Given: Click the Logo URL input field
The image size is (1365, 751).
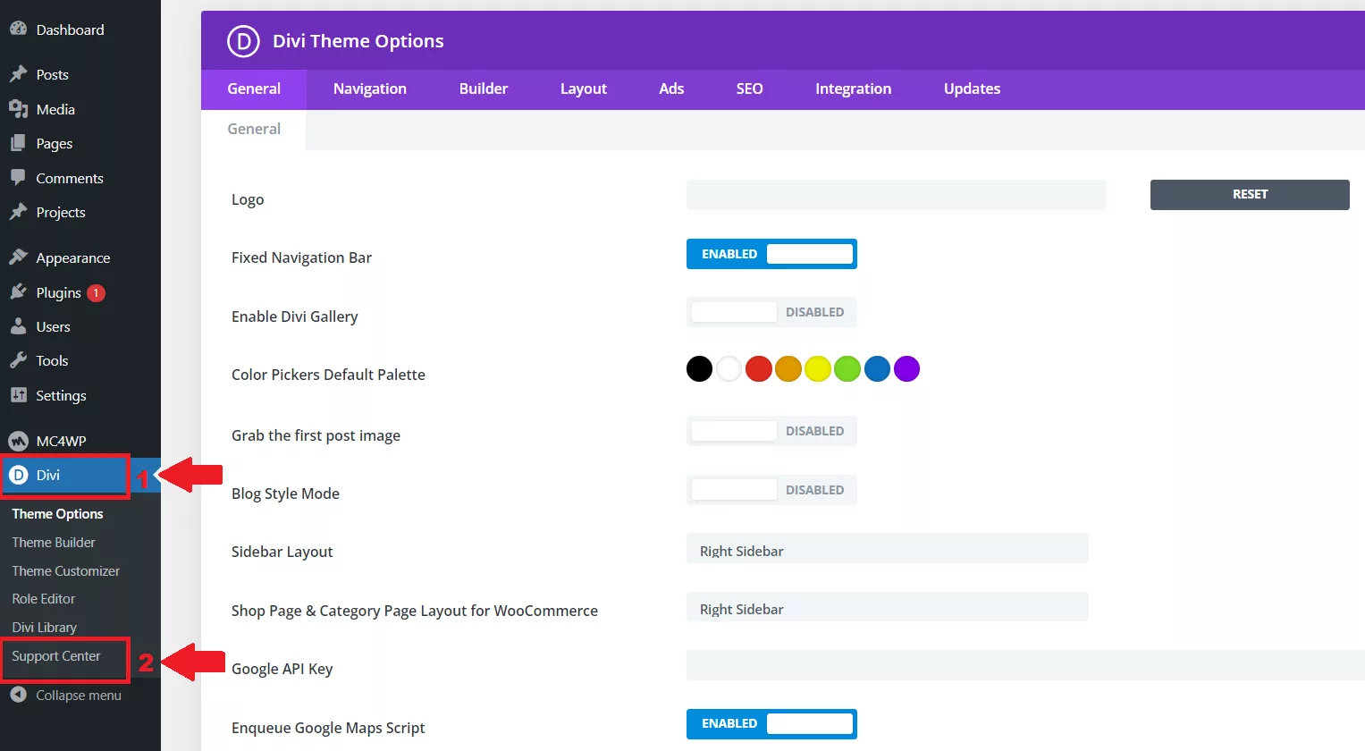Looking at the screenshot, I should tap(897, 195).
